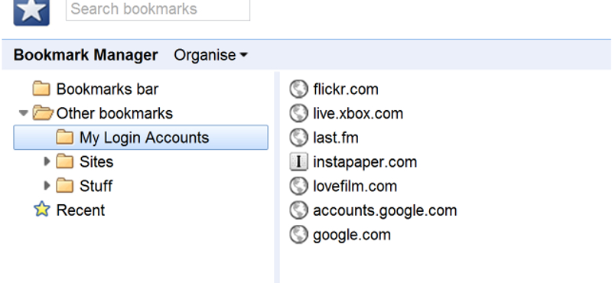Click the Instapaper favicon icon
The width and height of the screenshot is (612, 283).
(x=298, y=162)
